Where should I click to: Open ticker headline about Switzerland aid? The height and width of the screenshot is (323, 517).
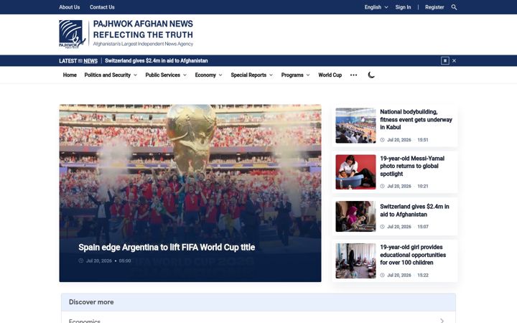157,60
